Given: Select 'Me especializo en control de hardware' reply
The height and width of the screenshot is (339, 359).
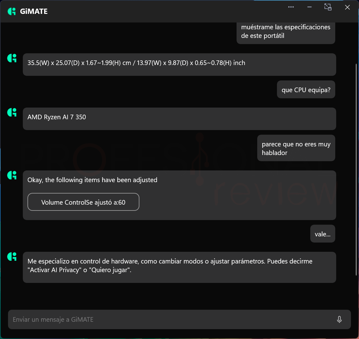Looking at the screenshot, I should 179,267.
